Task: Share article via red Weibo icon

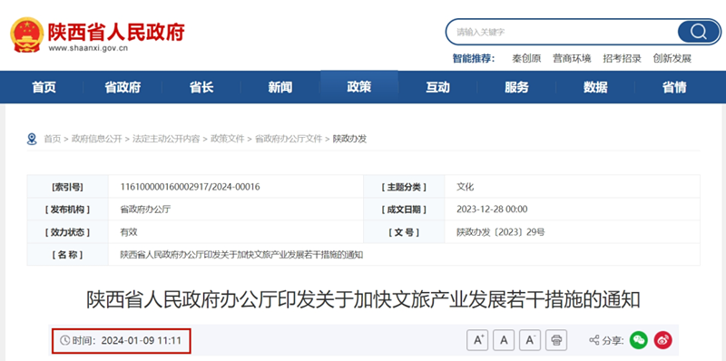Action: point(663,341)
